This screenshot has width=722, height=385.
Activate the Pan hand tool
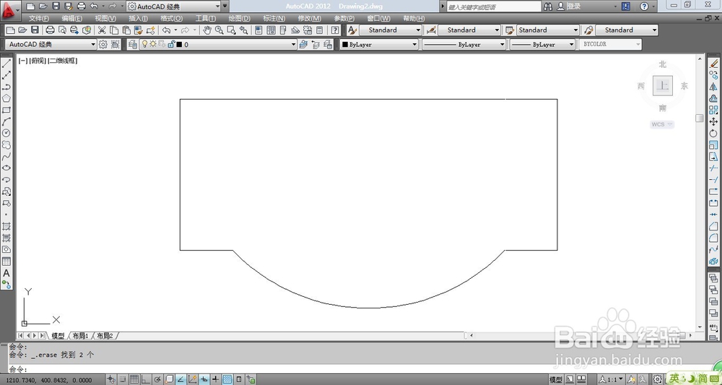tap(207, 30)
